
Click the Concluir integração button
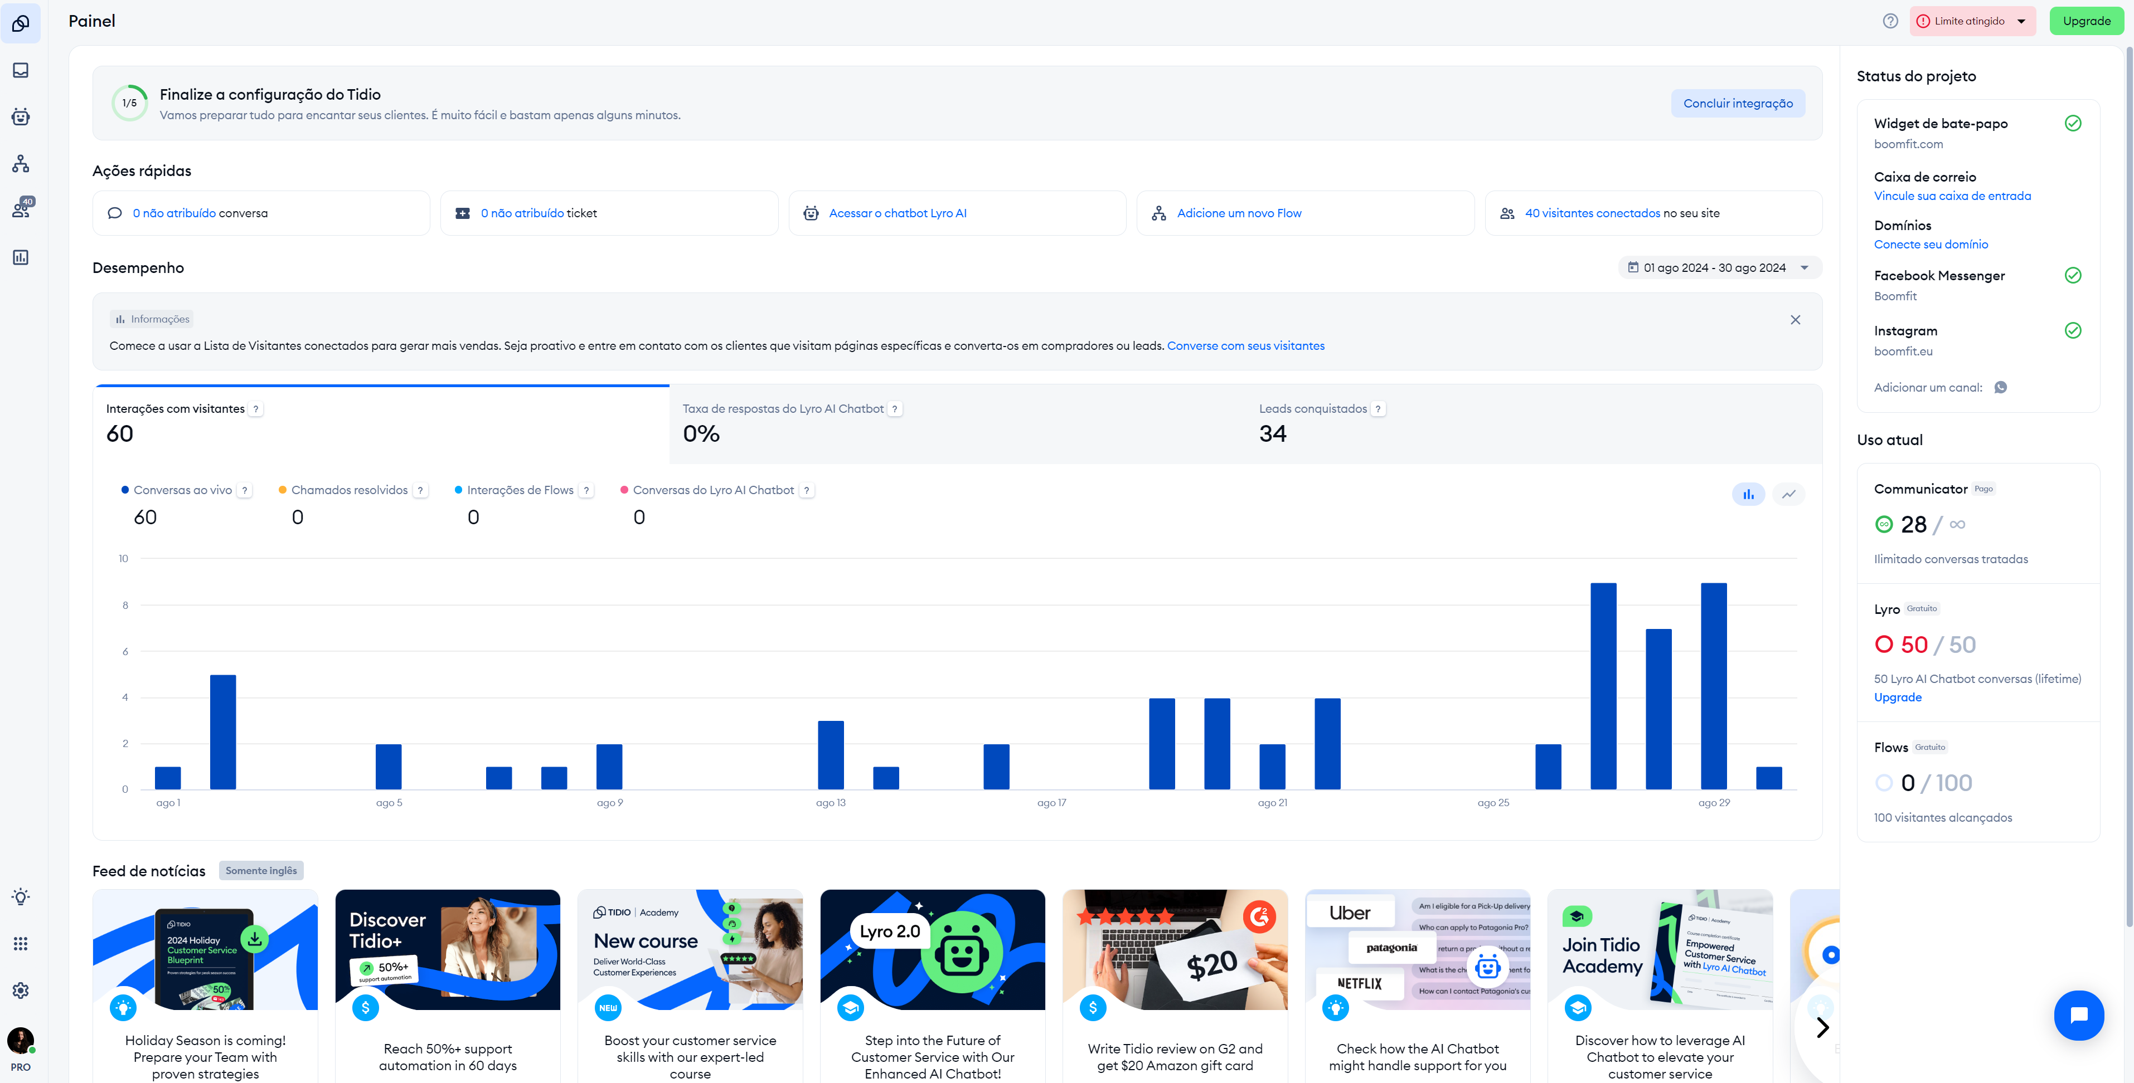tap(1737, 104)
